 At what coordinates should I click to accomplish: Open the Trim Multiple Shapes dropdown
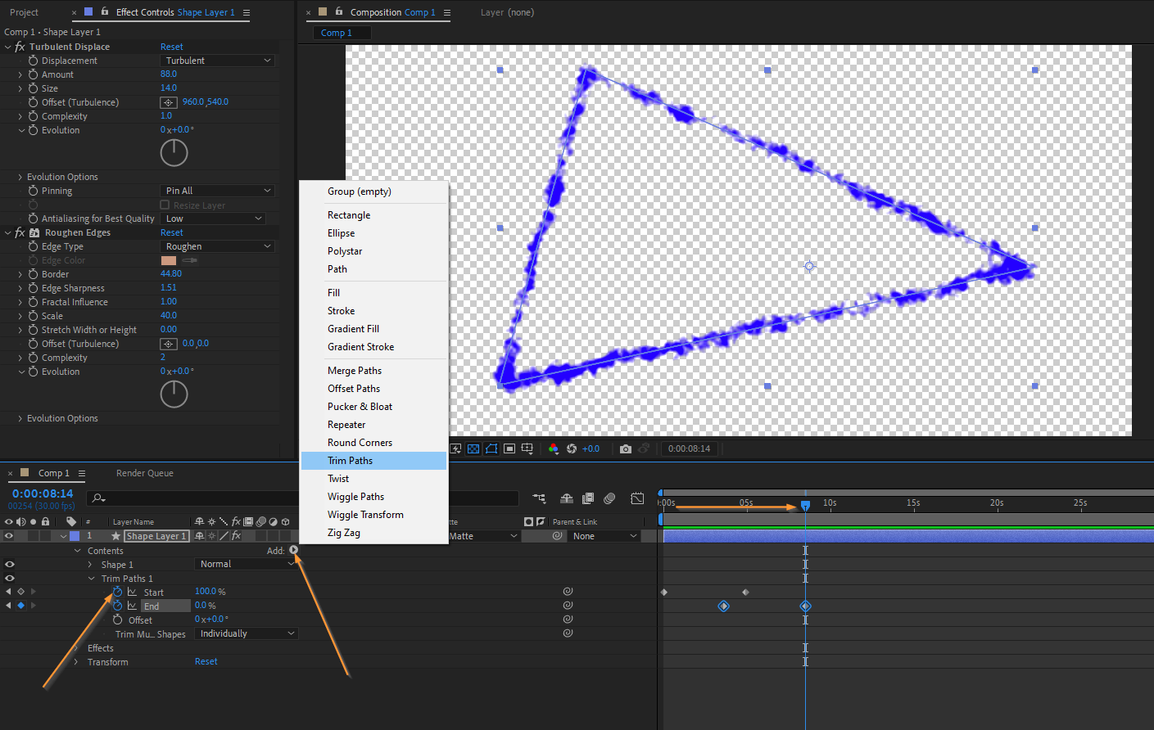[246, 633]
